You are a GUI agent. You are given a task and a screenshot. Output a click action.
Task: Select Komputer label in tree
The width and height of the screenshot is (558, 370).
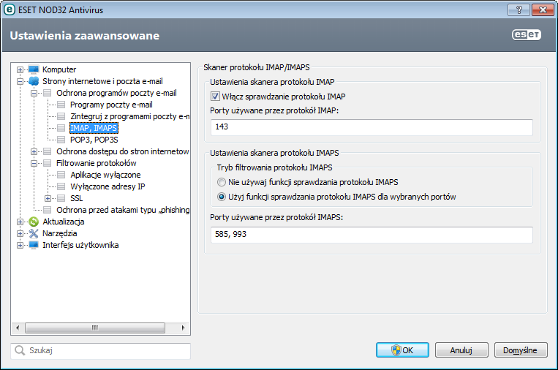coord(59,69)
